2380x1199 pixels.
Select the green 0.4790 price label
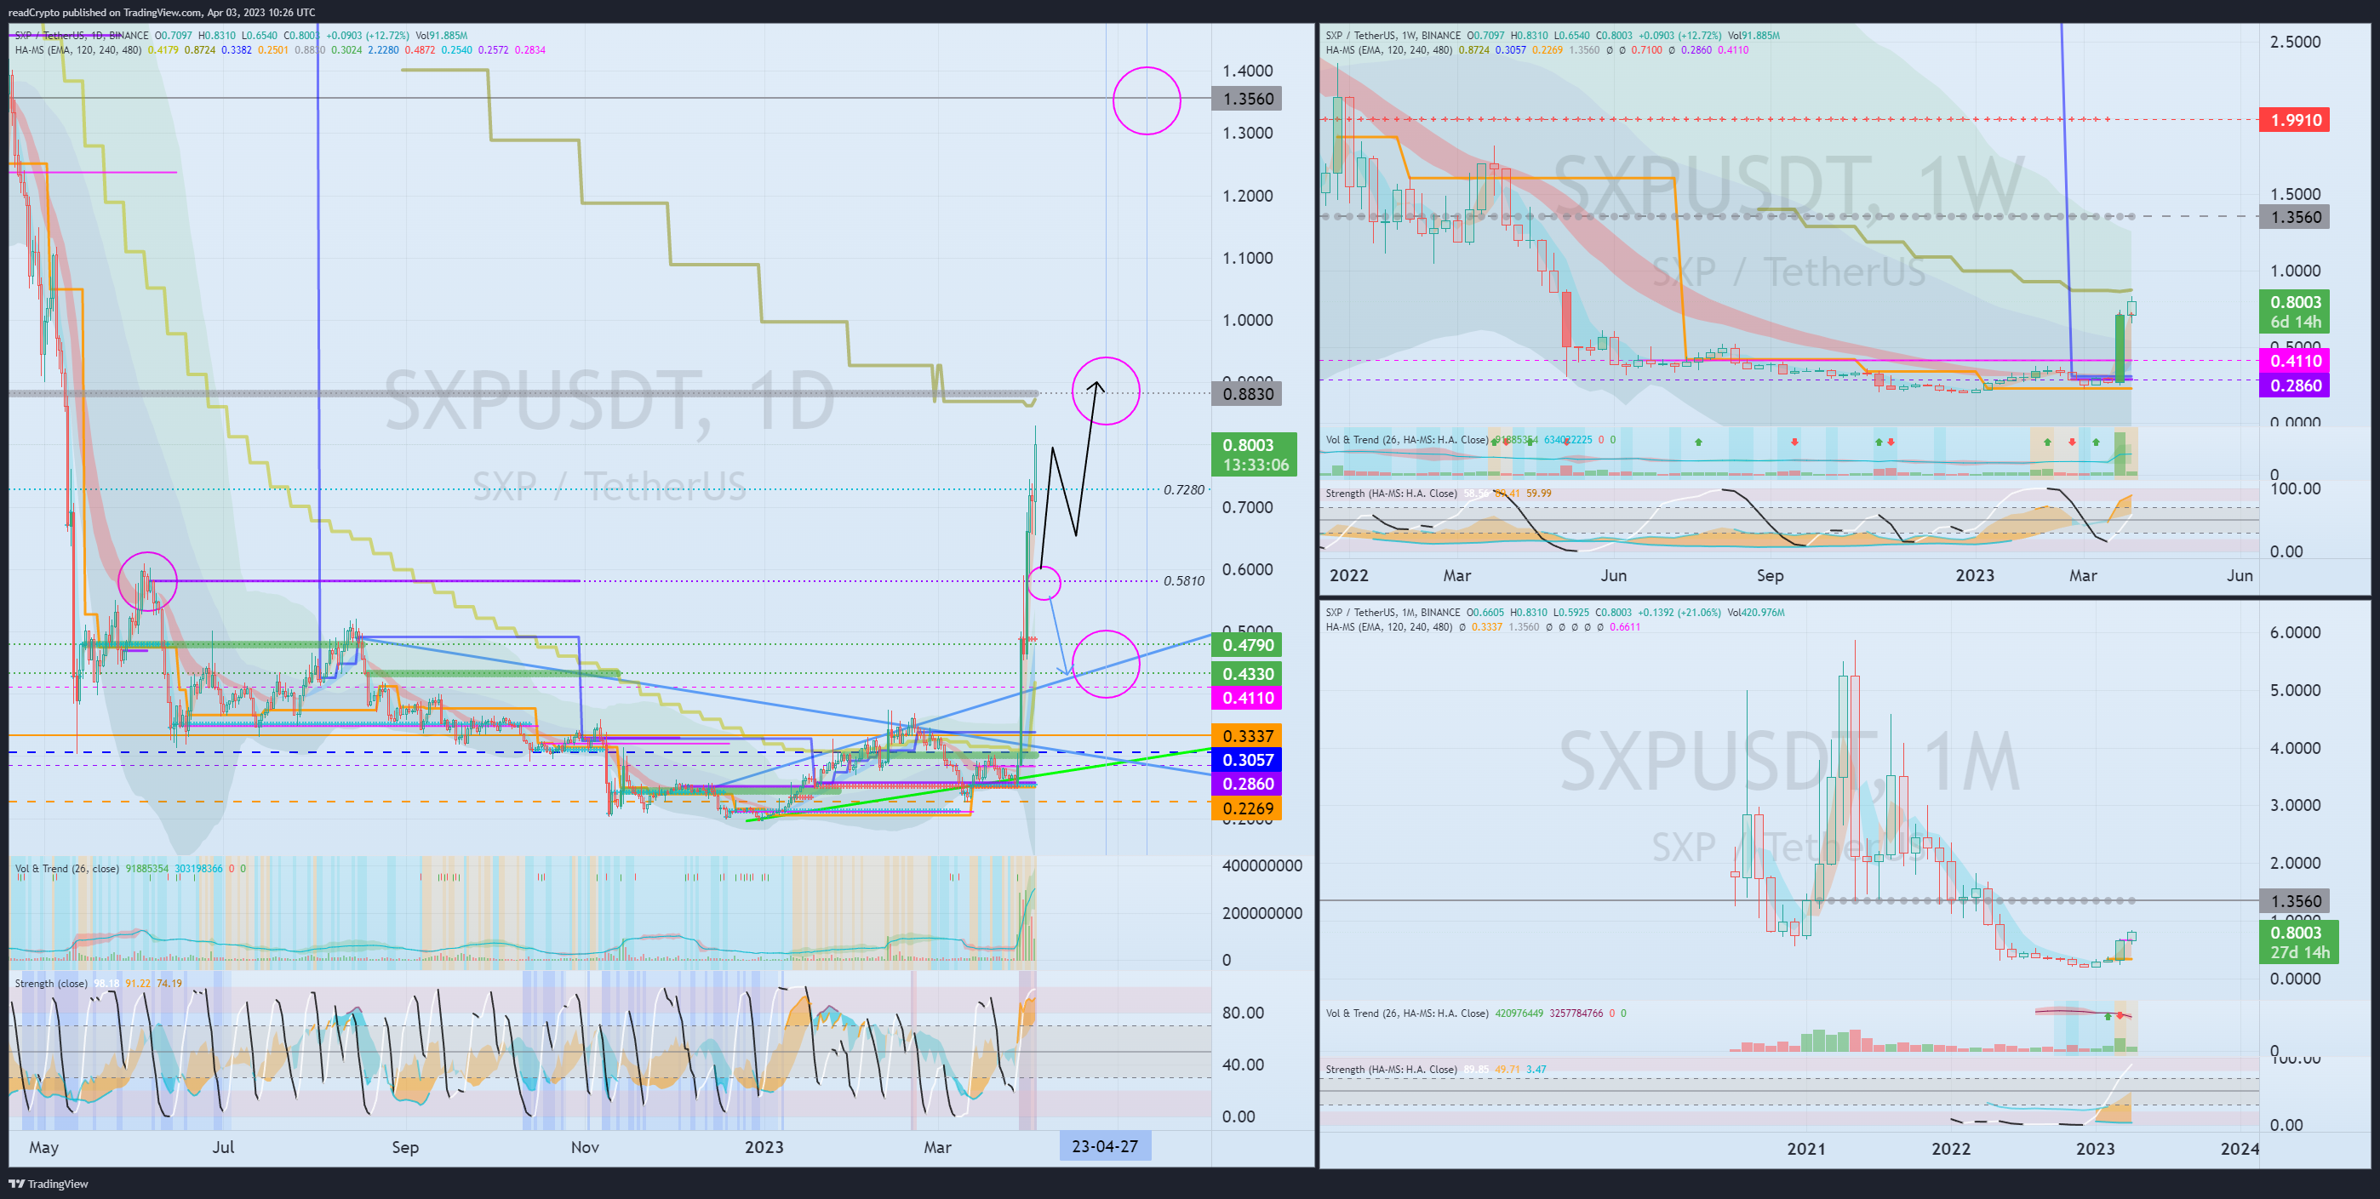(1247, 645)
